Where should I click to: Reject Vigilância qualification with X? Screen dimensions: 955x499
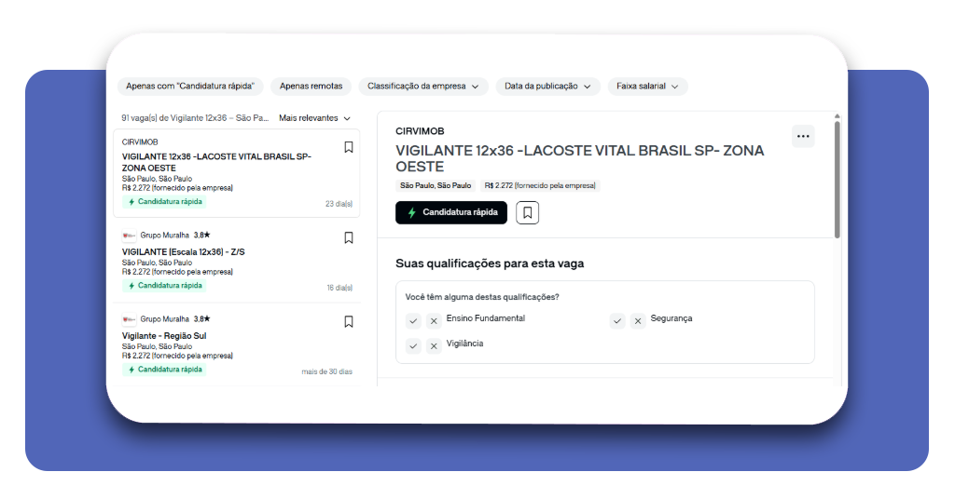coord(434,345)
